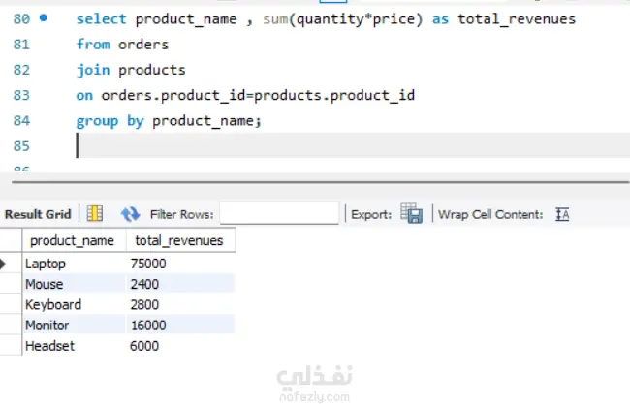Select the 16000 value in Monitor row
The width and height of the screenshot is (630, 404).
148,325
